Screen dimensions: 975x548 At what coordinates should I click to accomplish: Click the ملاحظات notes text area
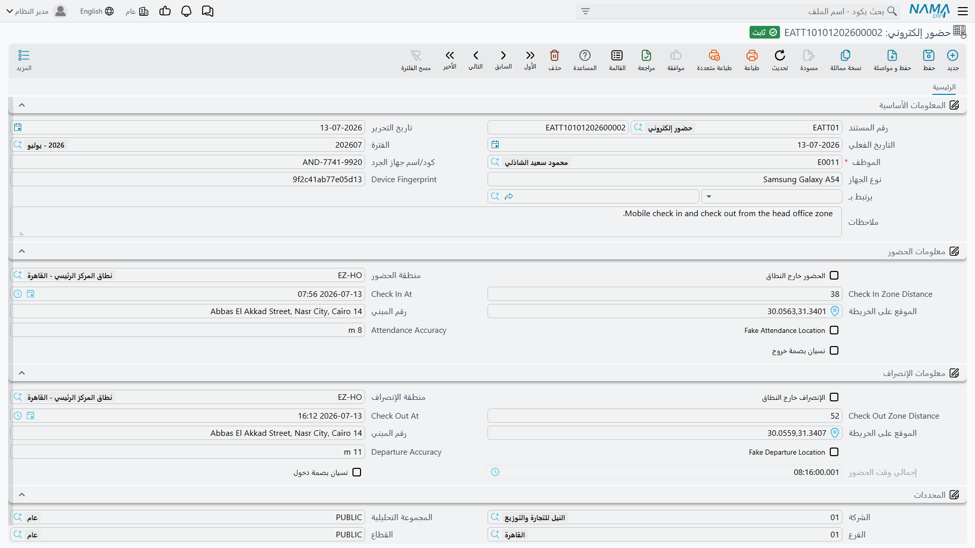point(426,222)
